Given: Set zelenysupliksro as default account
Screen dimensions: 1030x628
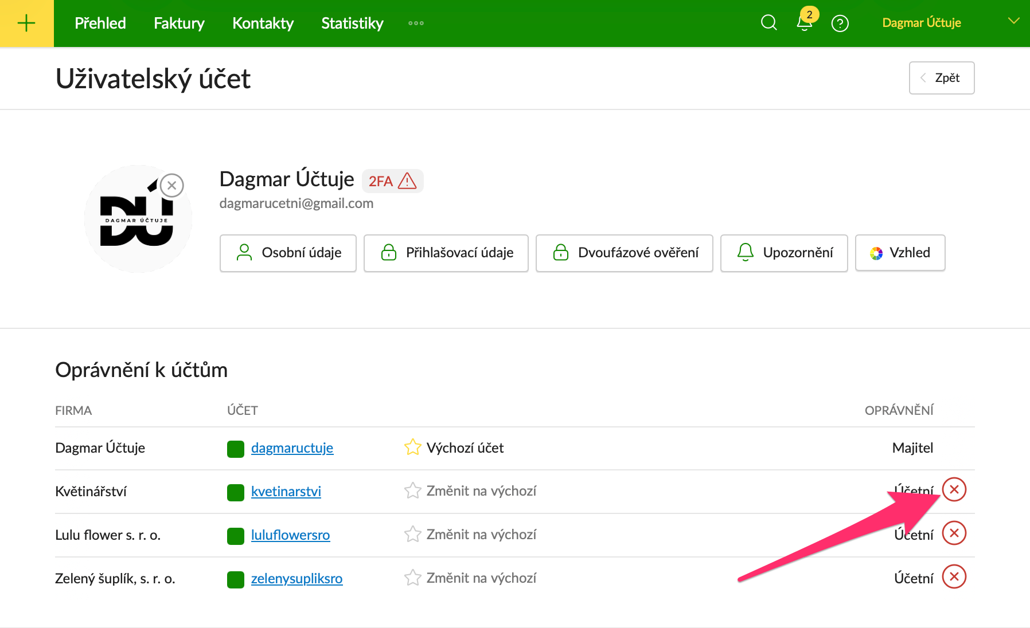Looking at the screenshot, I should (470, 578).
